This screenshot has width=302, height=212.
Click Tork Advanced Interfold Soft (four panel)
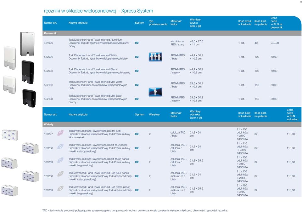(x=98, y=173)
